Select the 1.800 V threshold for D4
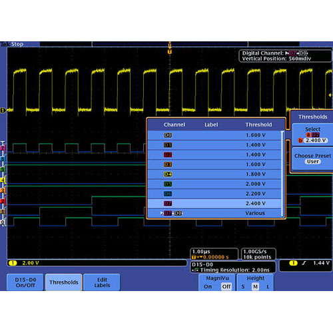333x333 pixels. point(256,174)
